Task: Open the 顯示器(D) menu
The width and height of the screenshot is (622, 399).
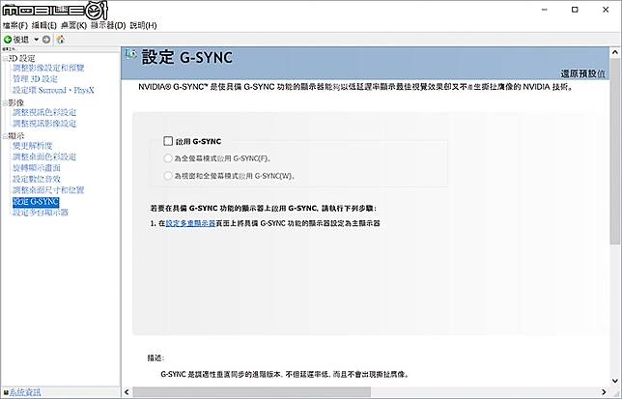Action: [x=108, y=25]
